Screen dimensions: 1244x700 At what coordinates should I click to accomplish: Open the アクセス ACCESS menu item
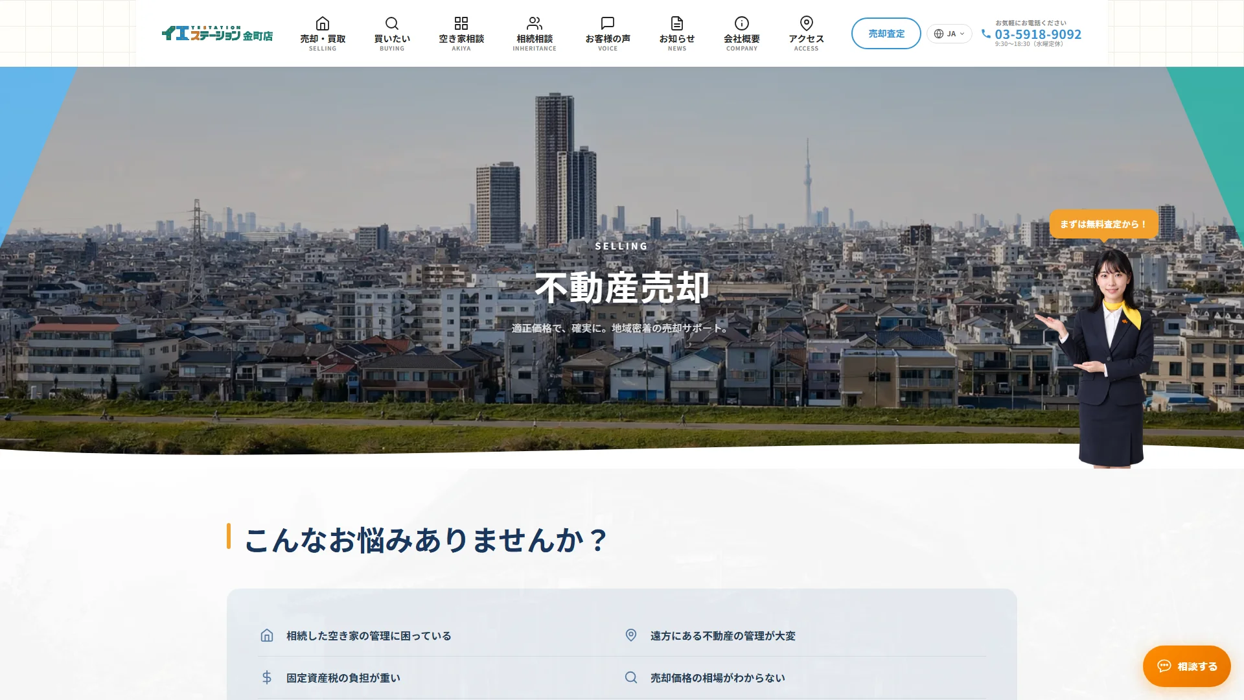[807, 34]
